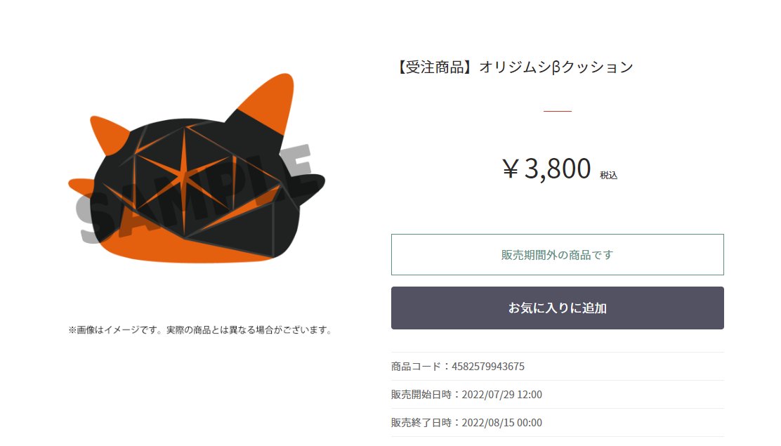The height and width of the screenshot is (446, 781).
Task: Click the 商品コード label text
Action: click(x=416, y=366)
